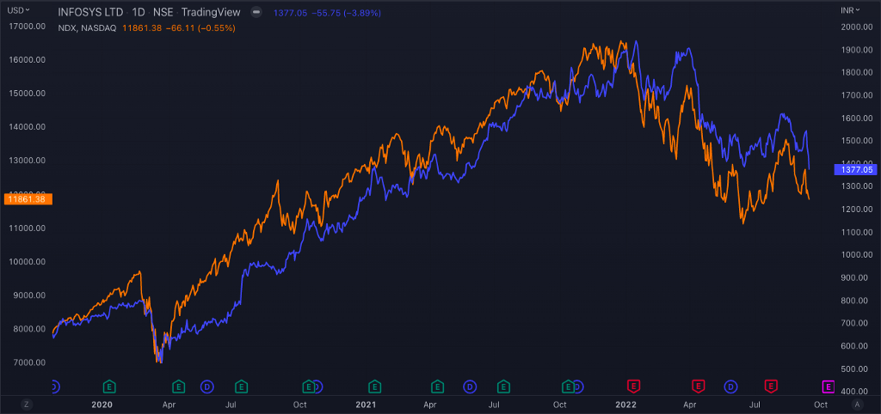
Task: Open the magenta upcoming earnings marker near Oct 2022
Action: tap(829, 386)
